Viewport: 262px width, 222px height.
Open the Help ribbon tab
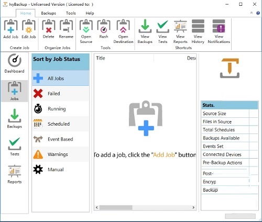pos(90,13)
